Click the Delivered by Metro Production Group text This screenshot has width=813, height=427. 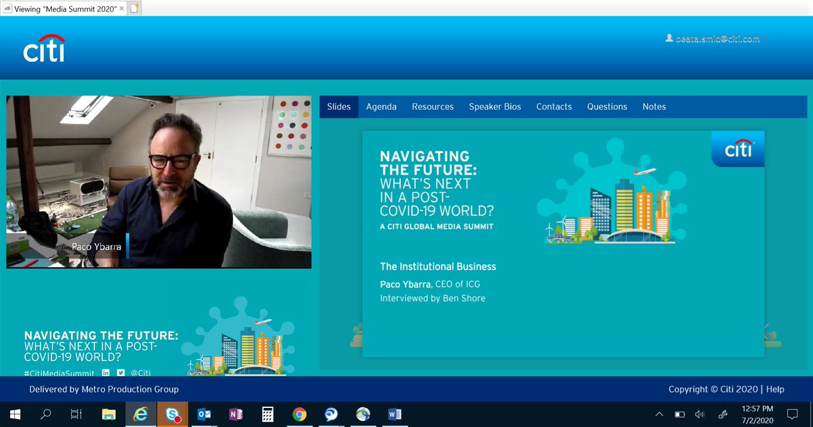click(104, 389)
